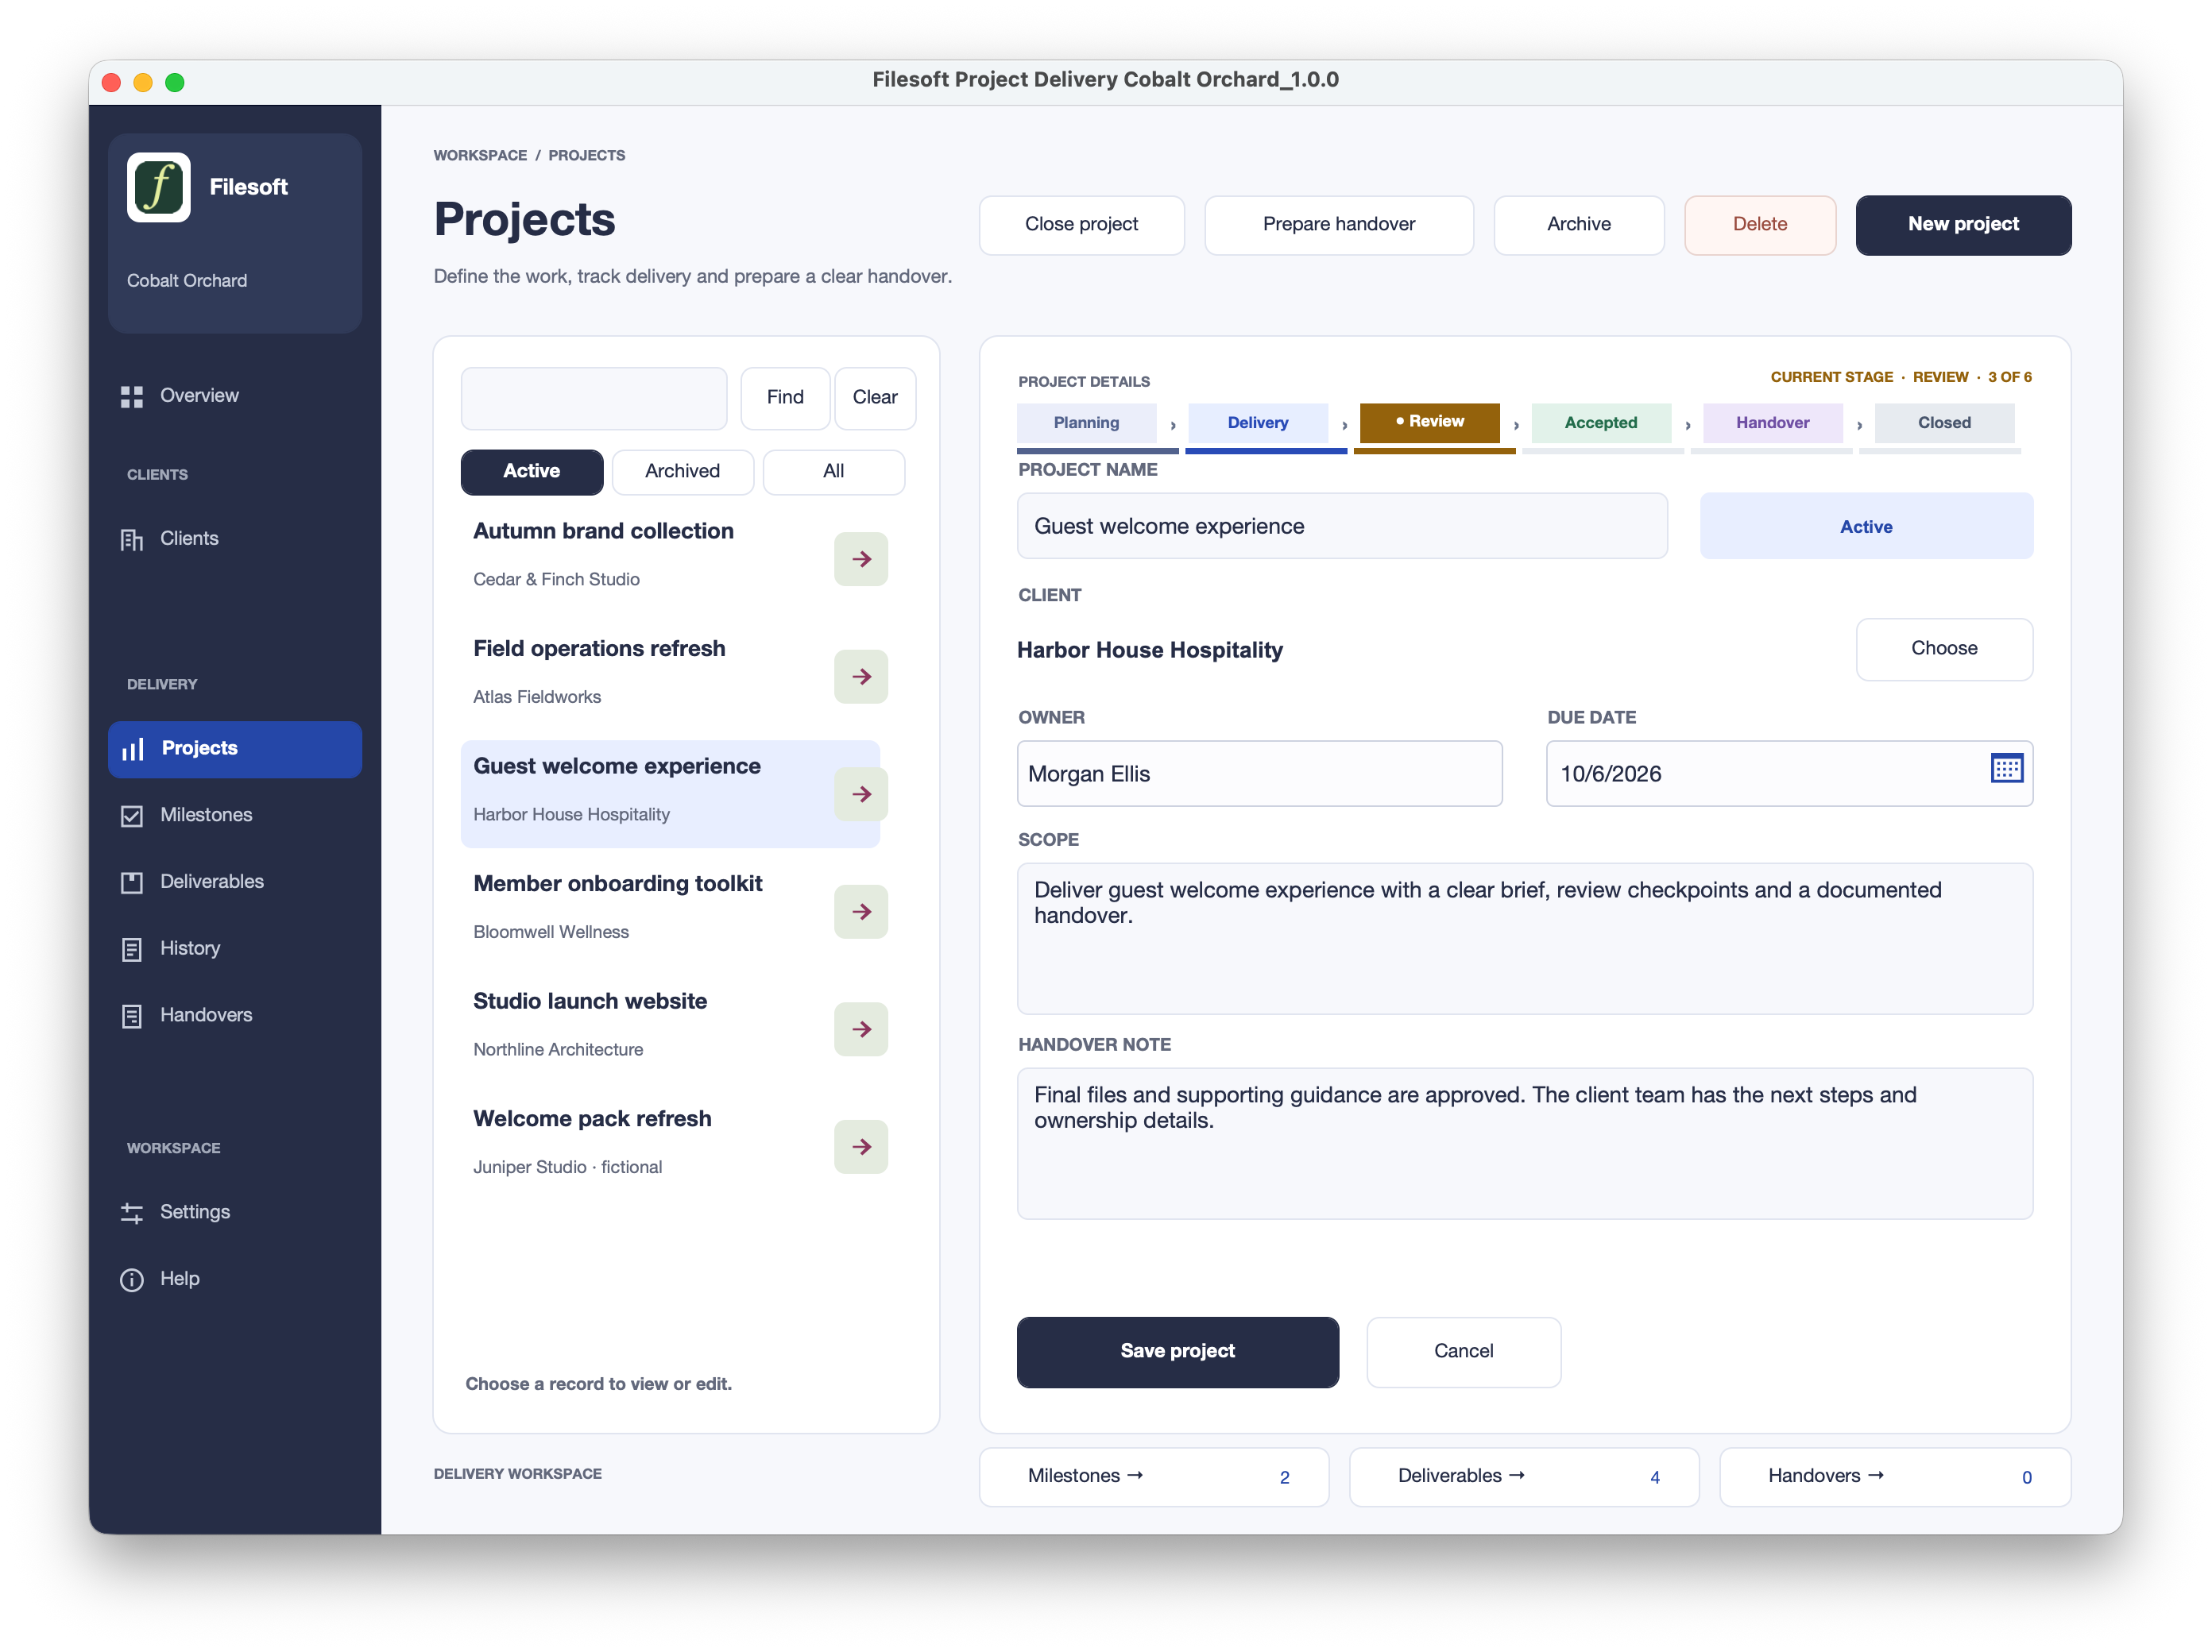This screenshot has height=1652, width=2212.
Task: Open Overview grid icon in sidebar
Action: tap(132, 397)
